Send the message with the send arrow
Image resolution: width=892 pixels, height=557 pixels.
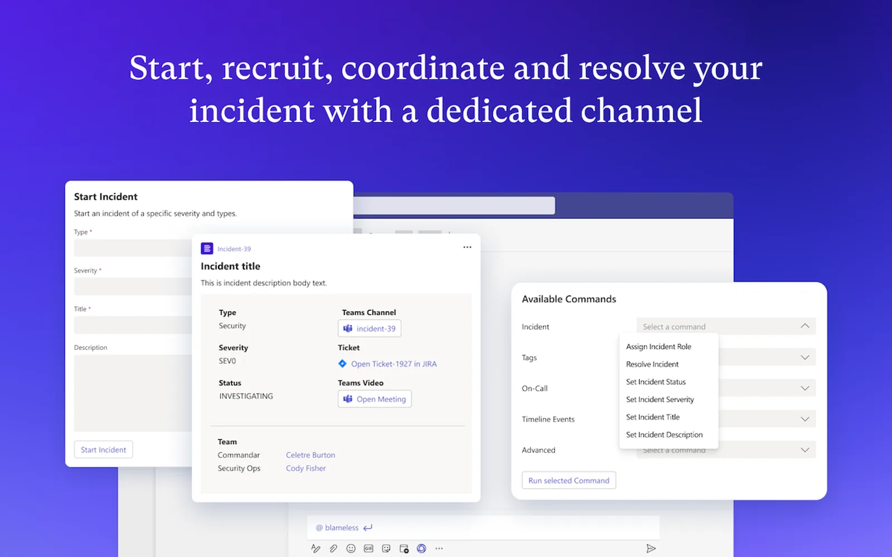[x=651, y=549]
